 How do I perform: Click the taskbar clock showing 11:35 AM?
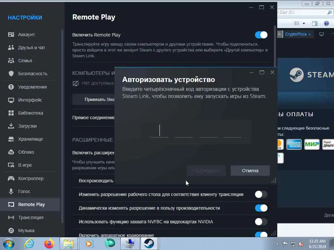point(317,244)
